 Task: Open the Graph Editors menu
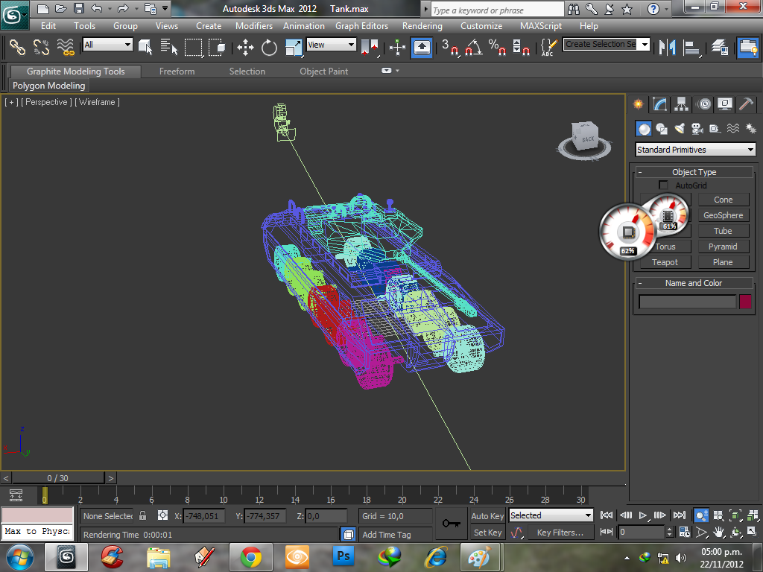click(x=361, y=26)
